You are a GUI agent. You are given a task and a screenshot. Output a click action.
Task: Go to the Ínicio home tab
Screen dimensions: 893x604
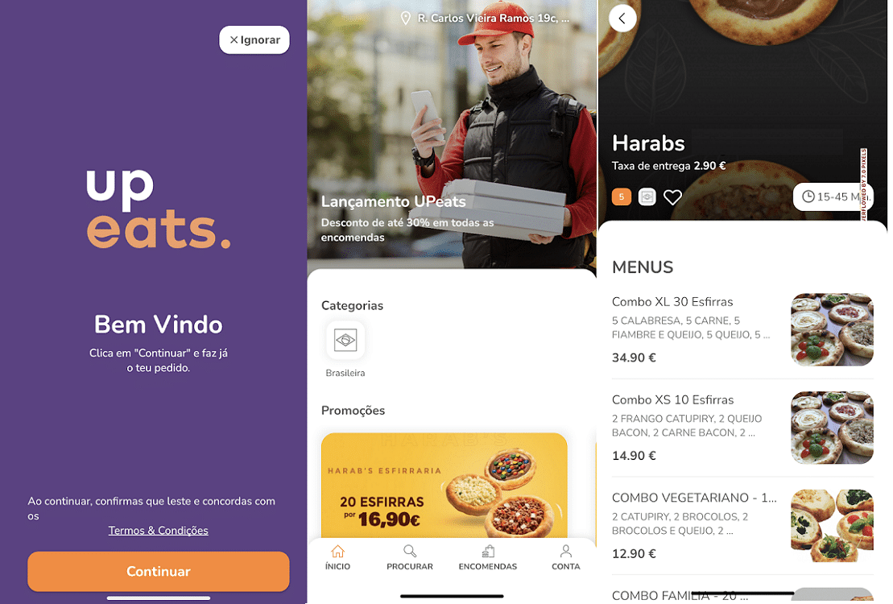click(337, 558)
